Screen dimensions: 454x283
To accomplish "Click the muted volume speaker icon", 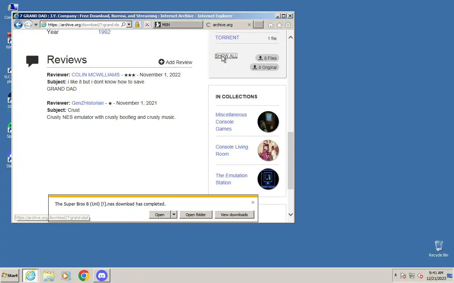I will point(420,276).
